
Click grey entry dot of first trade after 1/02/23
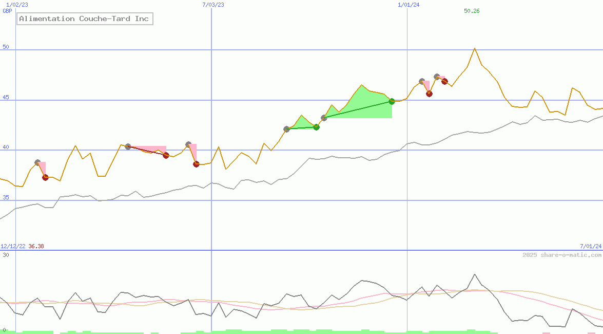click(x=37, y=162)
